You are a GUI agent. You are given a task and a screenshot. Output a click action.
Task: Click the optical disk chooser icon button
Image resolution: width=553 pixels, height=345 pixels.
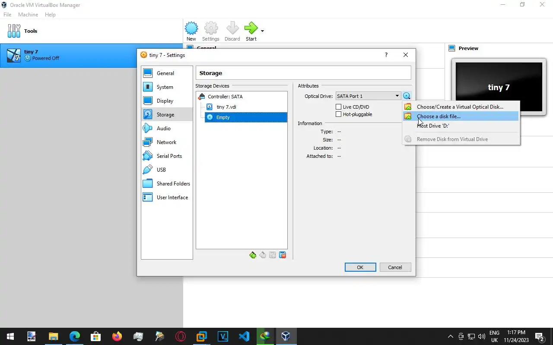tap(407, 96)
